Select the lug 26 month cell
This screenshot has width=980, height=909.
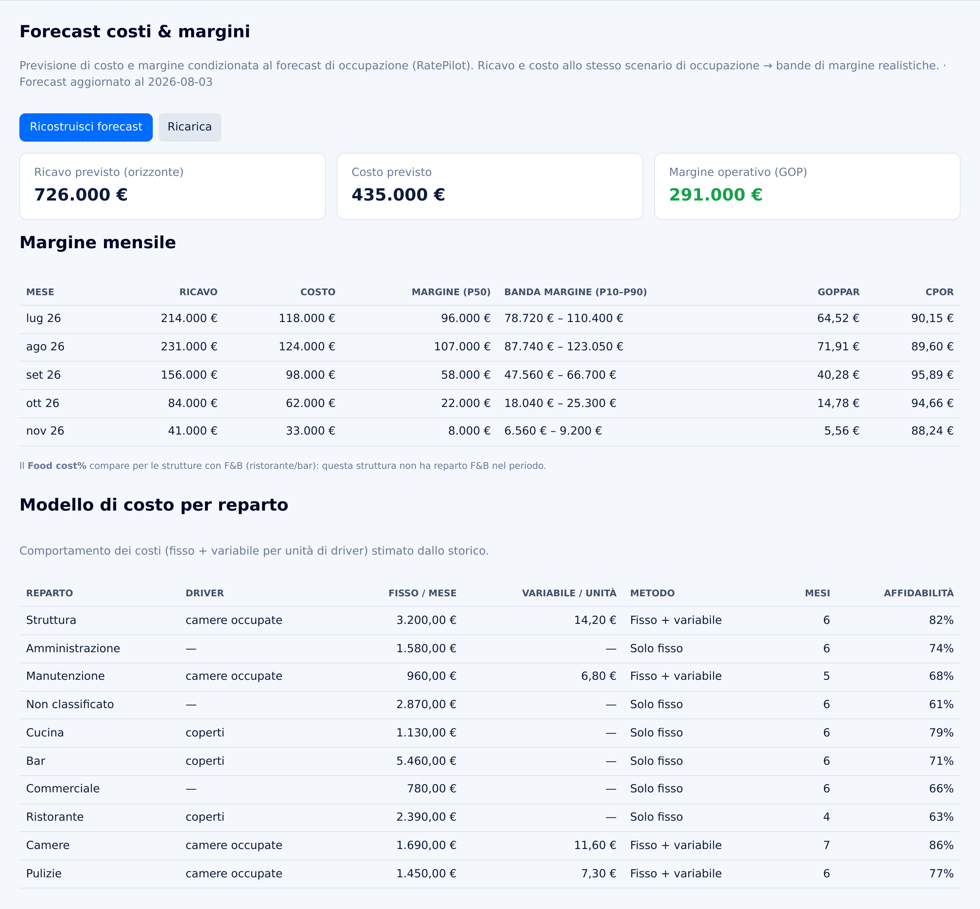pos(44,318)
